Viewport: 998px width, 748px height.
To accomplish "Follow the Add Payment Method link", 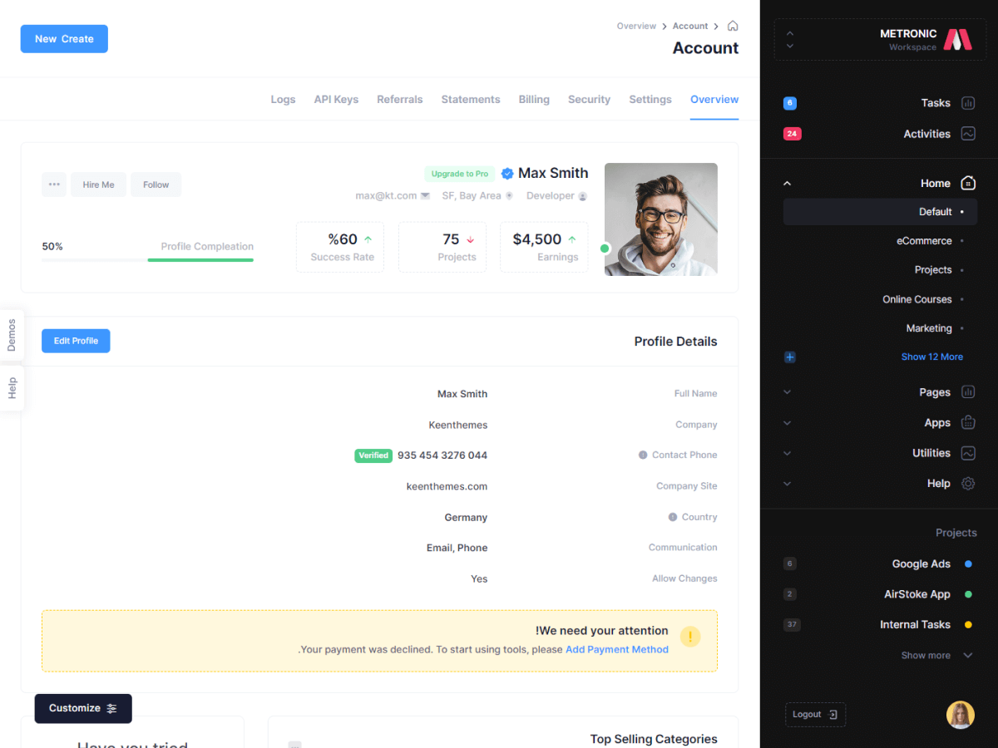I will (617, 650).
